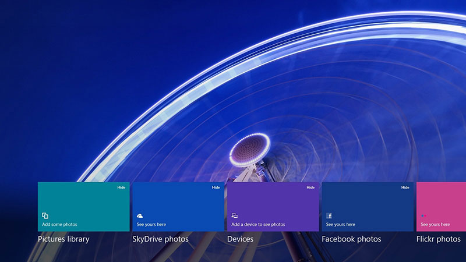Image resolution: width=466 pixels, height=262 pixels.
Task: Open the Pictures library teal tile
Action: (83, 207)
